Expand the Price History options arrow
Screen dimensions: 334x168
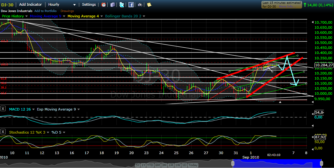(27, 16)
